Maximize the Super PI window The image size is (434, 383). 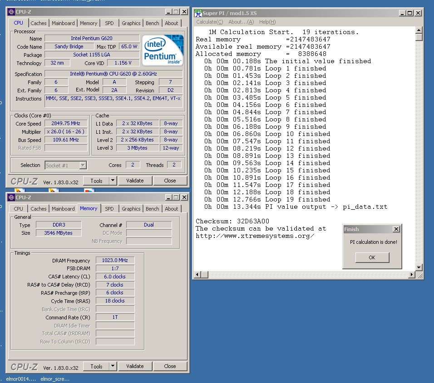click(x=410, y=13)
